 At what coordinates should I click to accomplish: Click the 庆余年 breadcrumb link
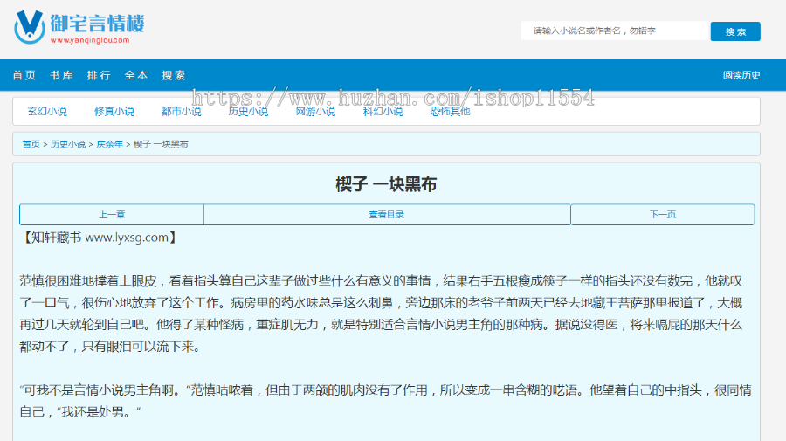(109, 144)
